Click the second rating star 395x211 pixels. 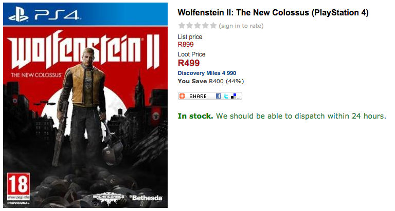190,25
